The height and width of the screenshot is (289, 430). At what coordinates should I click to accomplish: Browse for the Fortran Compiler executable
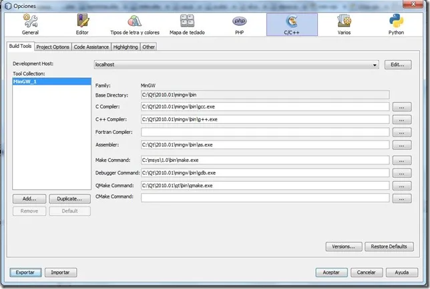402,133
